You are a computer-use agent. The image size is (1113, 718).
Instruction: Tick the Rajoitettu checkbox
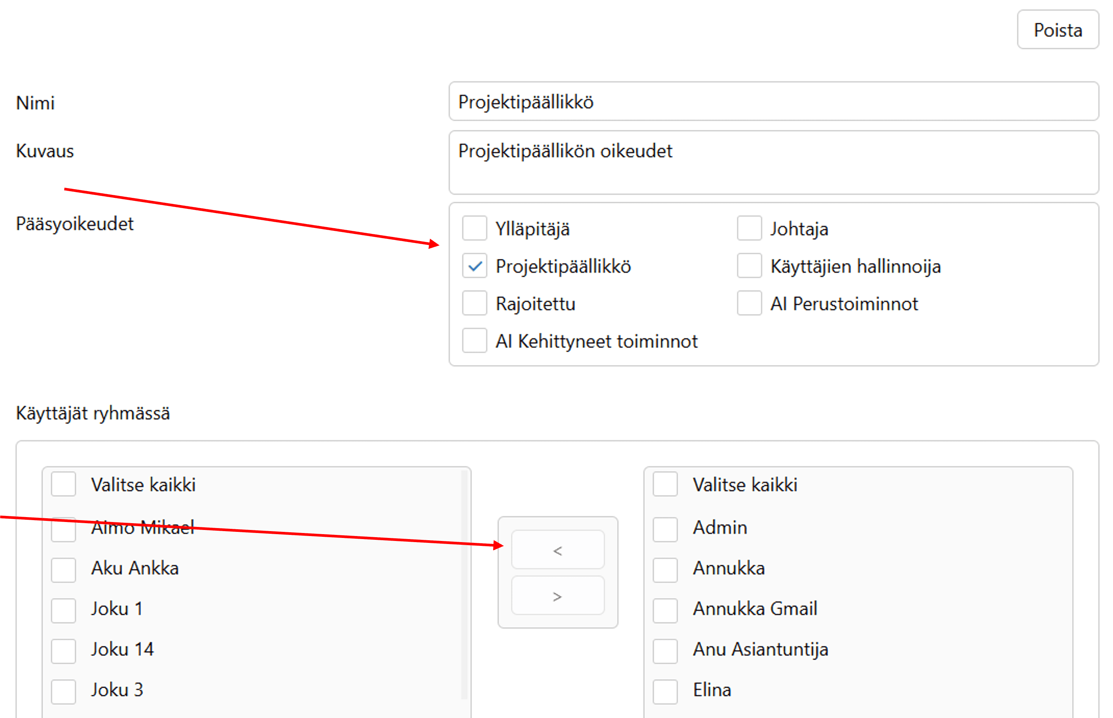coord(475,303)
